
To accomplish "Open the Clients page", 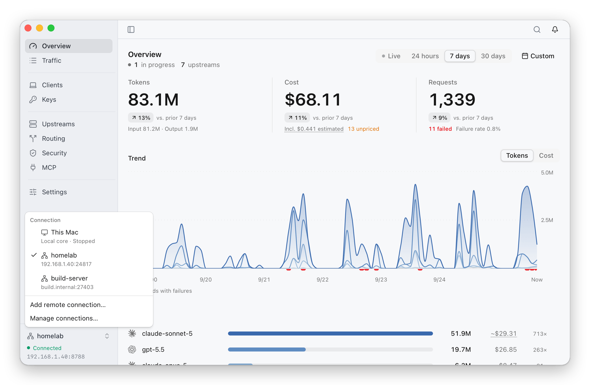I will [x=69, y=85].
